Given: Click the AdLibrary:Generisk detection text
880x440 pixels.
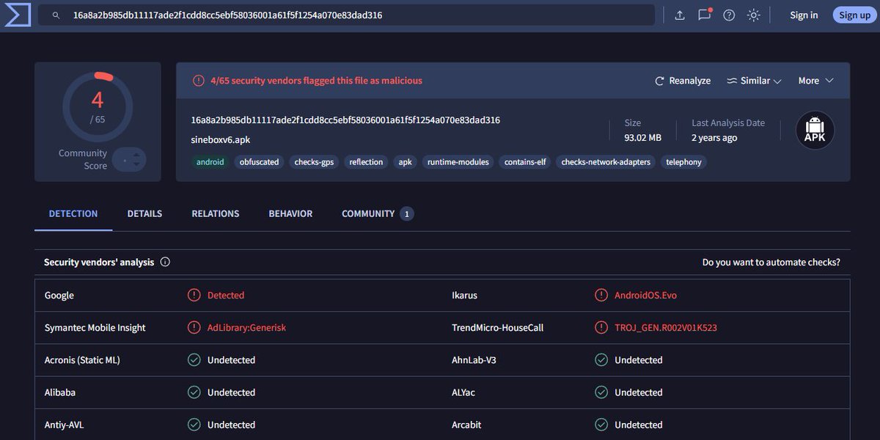Looking at the screenshot, I should (x=247, y=328).
